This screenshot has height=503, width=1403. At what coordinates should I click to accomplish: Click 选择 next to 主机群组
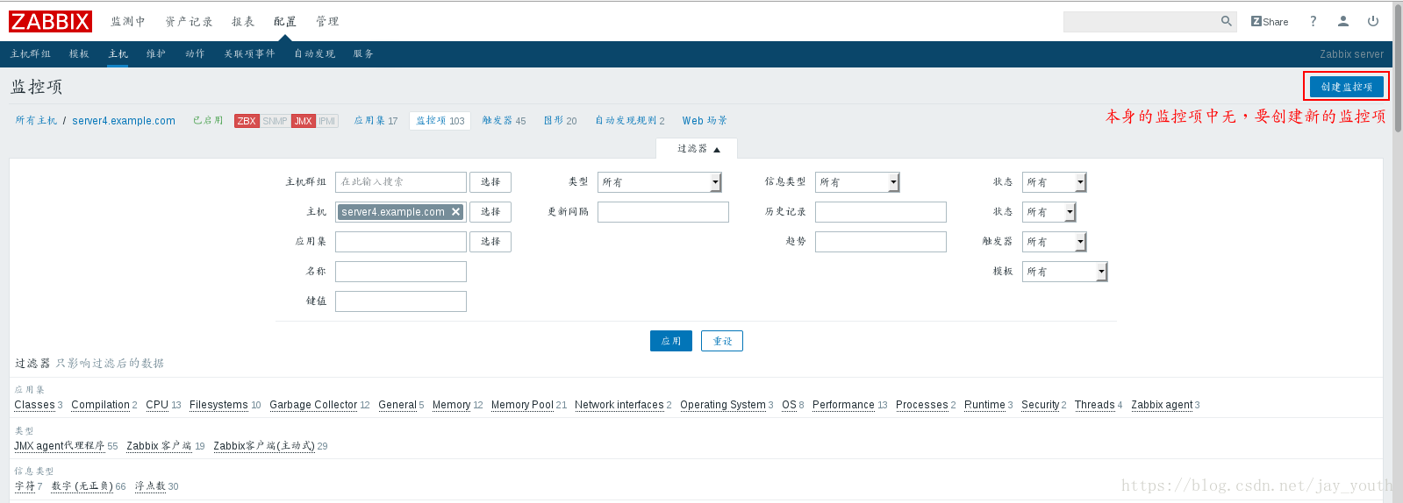coord(490,182)
